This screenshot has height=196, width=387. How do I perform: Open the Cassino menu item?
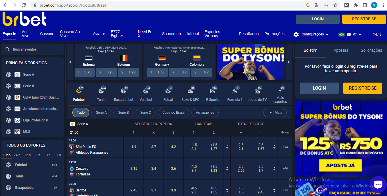coord(47,34)
